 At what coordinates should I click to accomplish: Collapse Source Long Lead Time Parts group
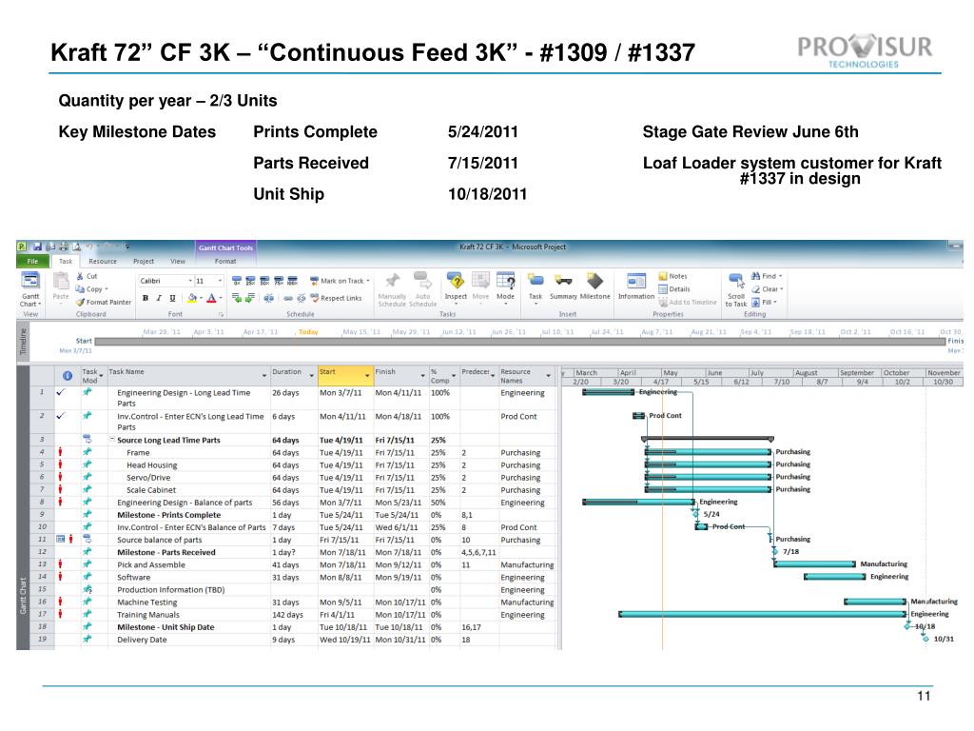[112, 440]
